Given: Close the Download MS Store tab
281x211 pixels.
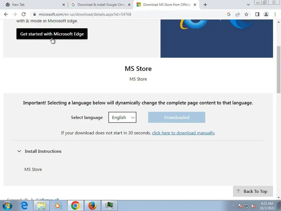Looking at the screenshot, I should (x=195, y=5).
